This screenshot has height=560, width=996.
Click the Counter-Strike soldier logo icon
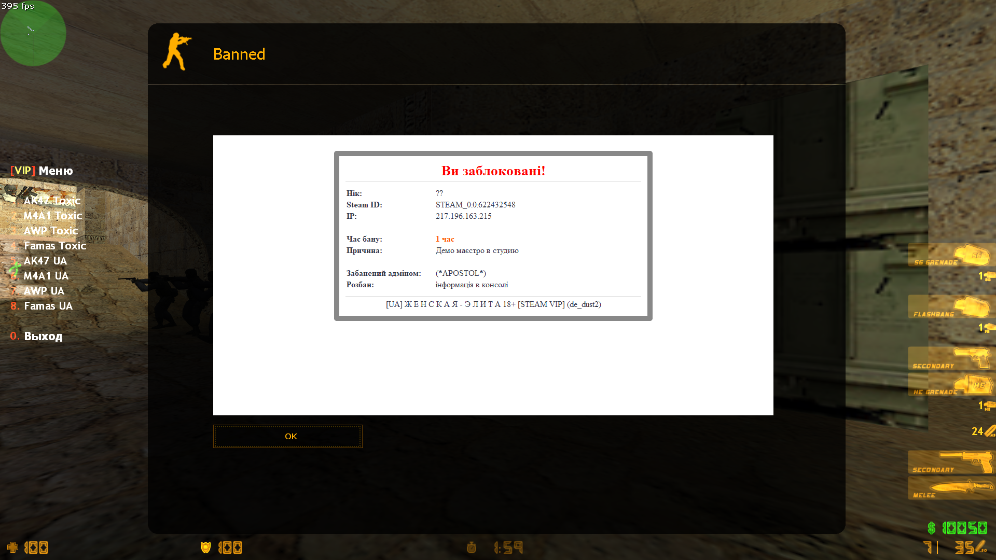pos(177,52)
